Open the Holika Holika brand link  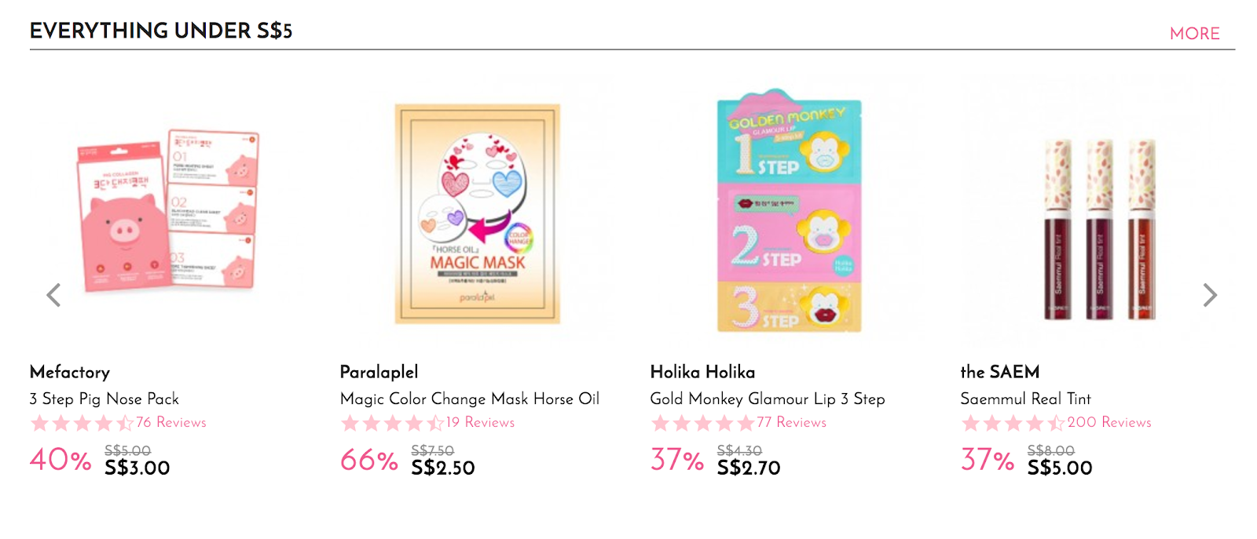702,372
